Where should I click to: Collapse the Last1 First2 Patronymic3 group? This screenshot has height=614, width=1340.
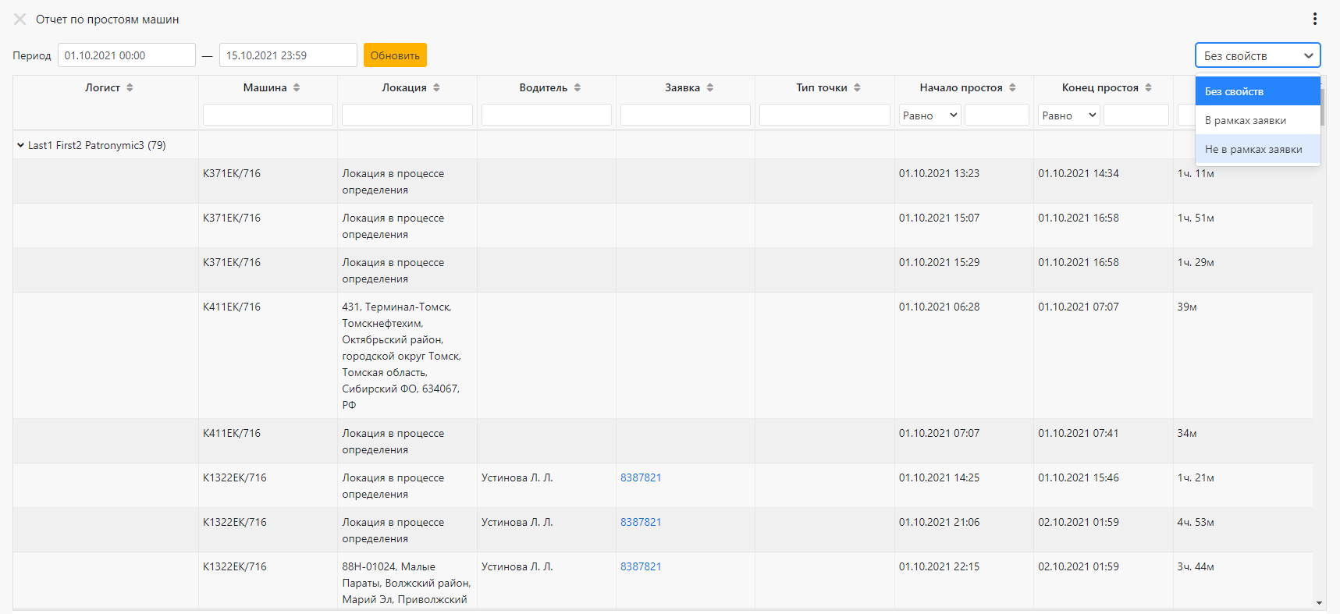click(20, 145)
